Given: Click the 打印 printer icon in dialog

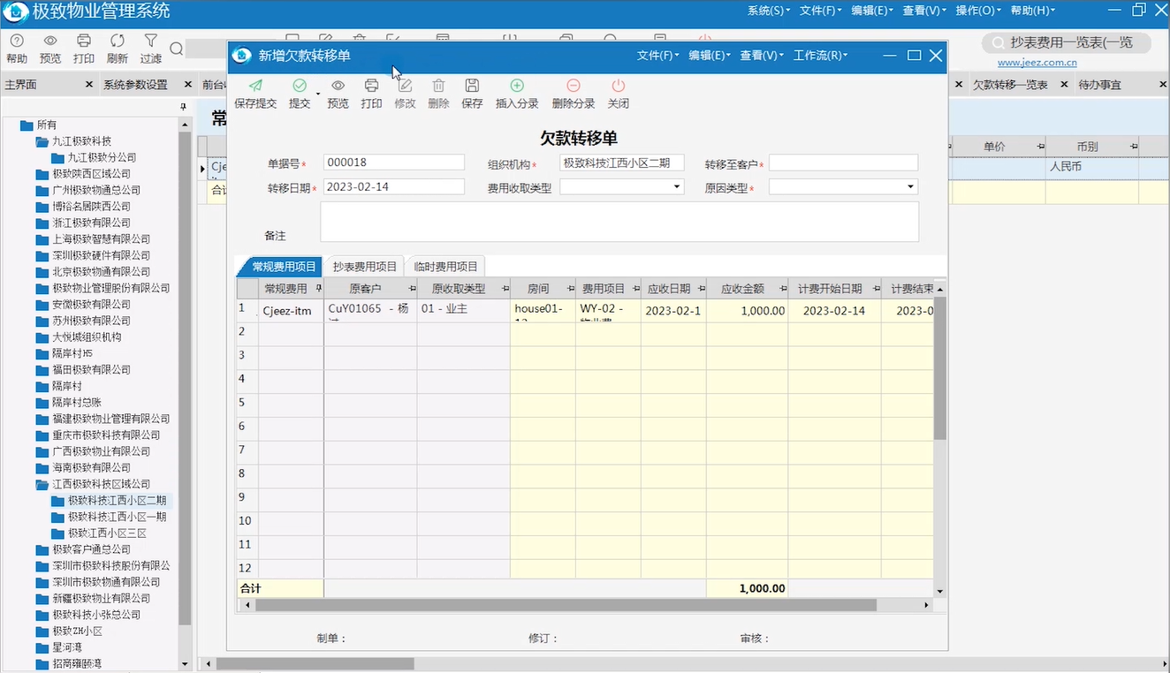Looking at the screenshot, I should (x=371, y=86).
